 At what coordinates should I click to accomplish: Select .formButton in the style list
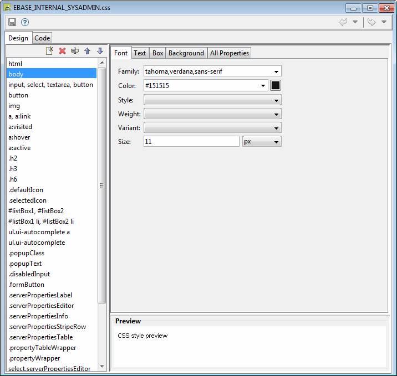pos(26,285)
